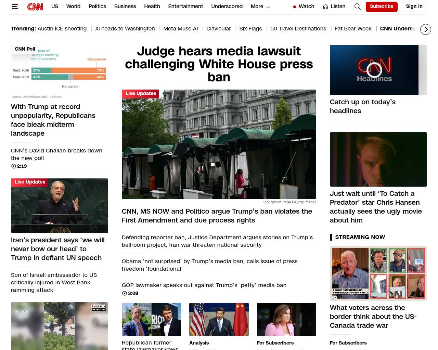Expand the More dropdown in the navigation

click(x=260, y=6)
